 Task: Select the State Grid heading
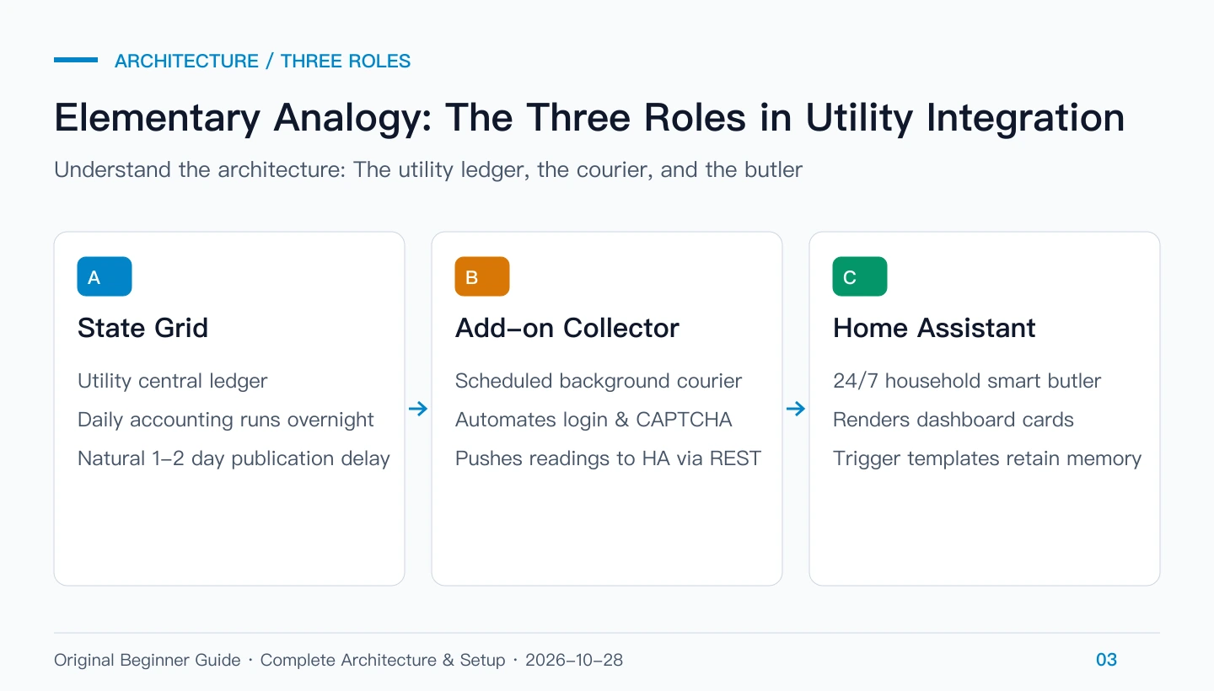(142, 328)
